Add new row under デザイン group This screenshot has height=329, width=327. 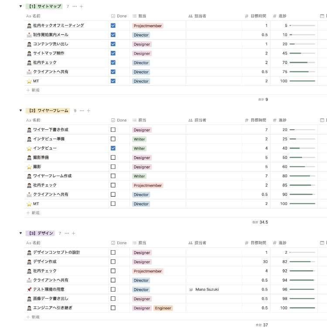coord(33,317)
